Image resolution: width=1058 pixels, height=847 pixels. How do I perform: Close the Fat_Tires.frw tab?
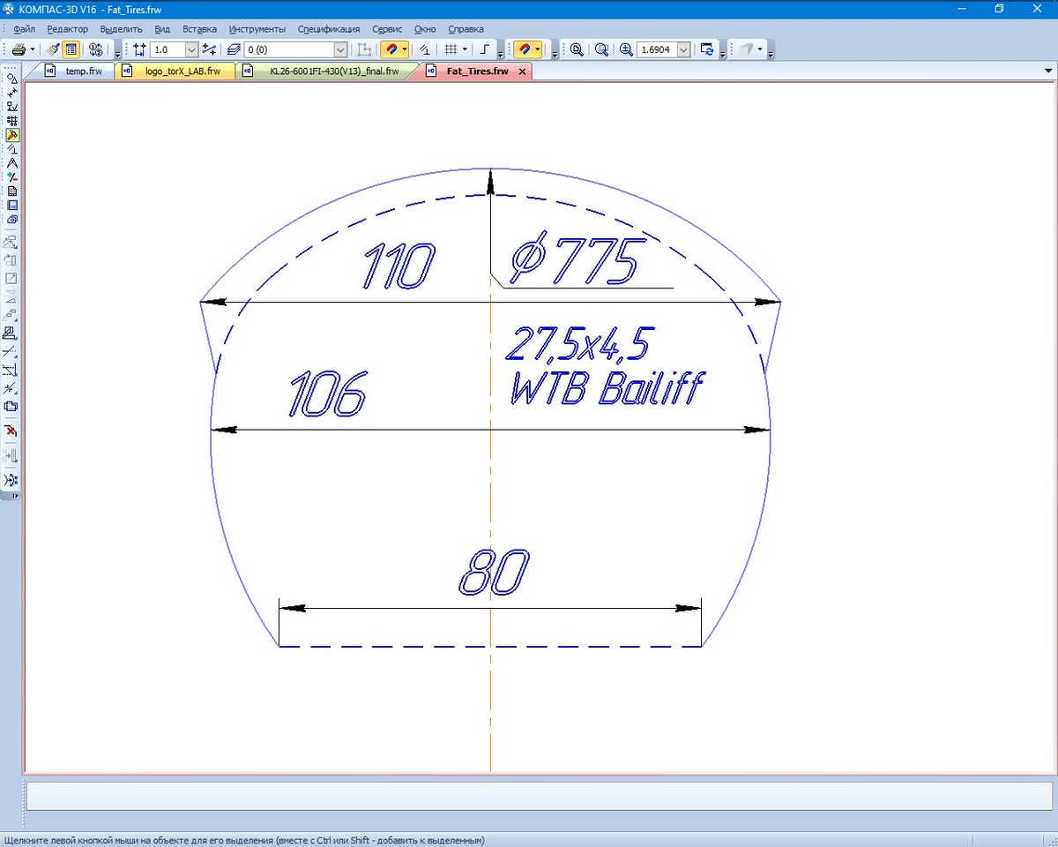click(522, 71)
